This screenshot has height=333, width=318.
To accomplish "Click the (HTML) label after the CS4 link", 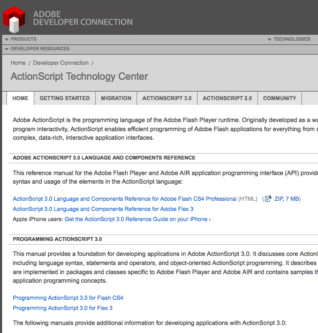I will click(x=248, y=199).
